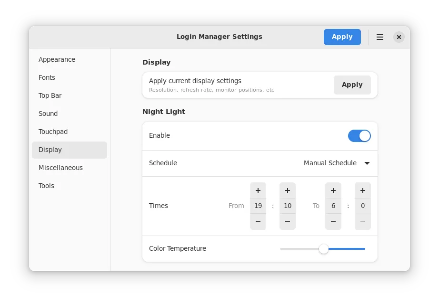Switch to the Fonts page

(x=47, y=77)
